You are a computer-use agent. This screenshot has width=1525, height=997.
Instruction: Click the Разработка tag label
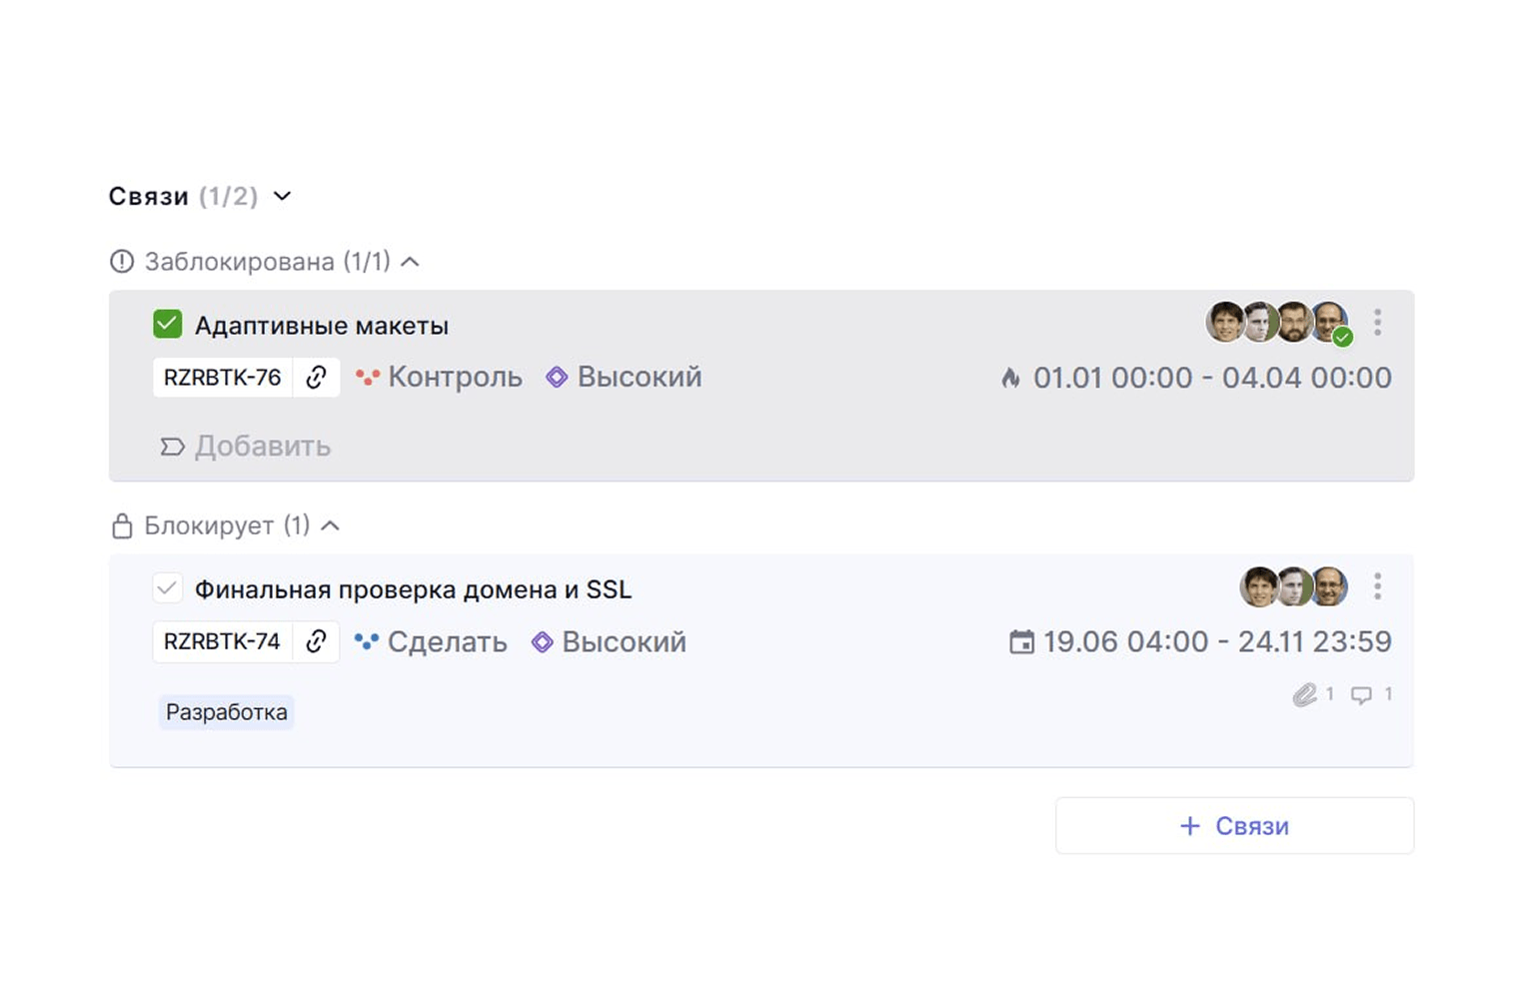226,712
